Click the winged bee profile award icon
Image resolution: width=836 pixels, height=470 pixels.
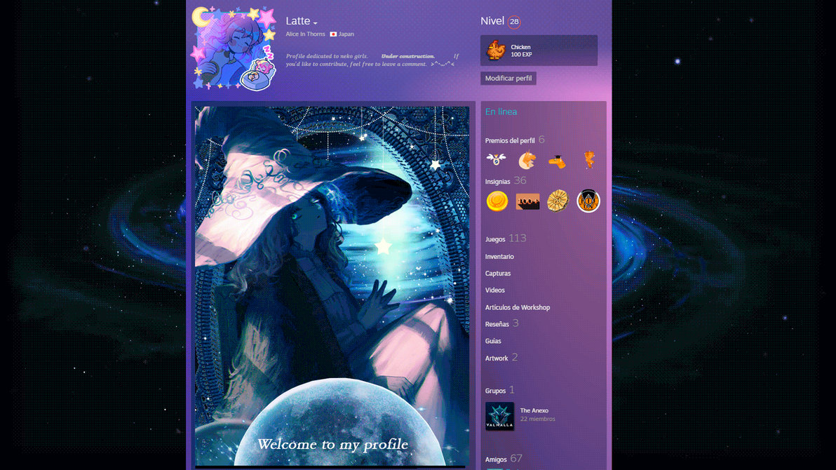(496, 159)
